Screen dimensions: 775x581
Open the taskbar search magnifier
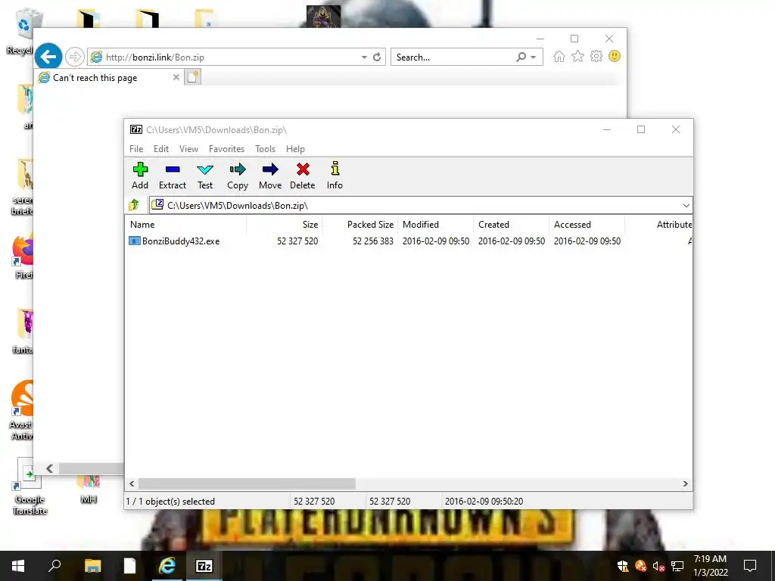click(54, 566)
